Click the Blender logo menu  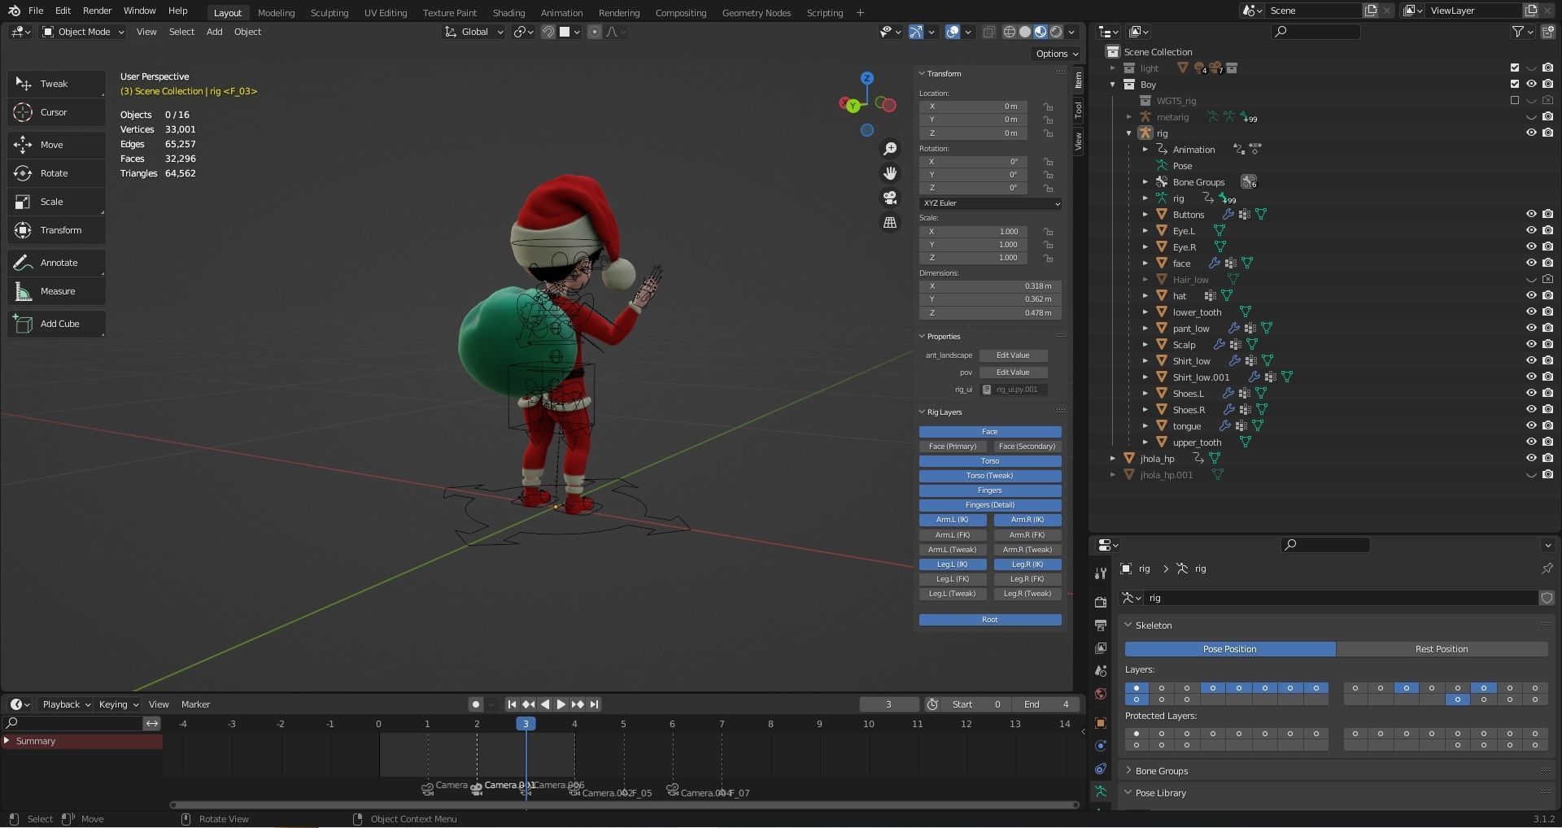(14, 11)
